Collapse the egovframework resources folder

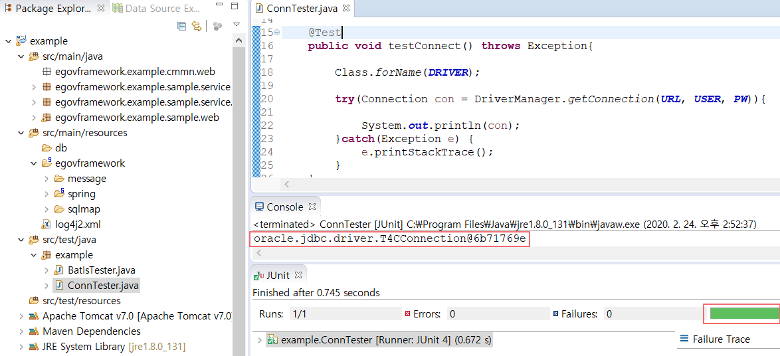(x=33, y=163)
